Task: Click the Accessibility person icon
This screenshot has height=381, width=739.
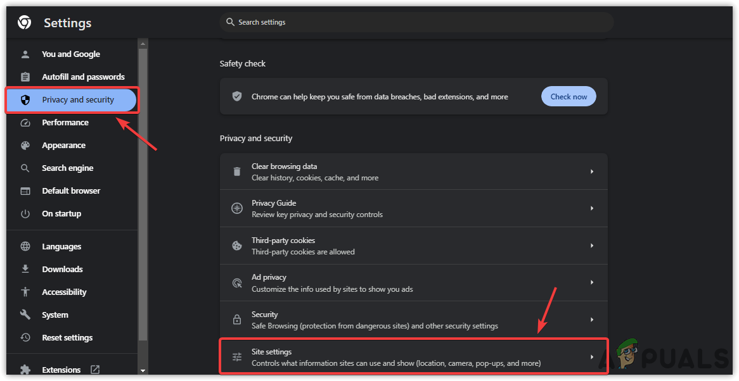Action: click(25, 292)
